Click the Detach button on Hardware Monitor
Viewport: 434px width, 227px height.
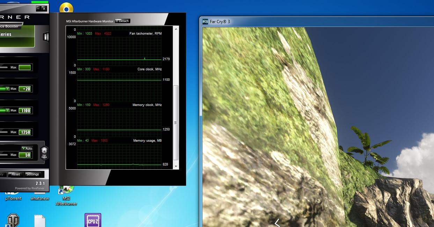(x=123, y=21)
